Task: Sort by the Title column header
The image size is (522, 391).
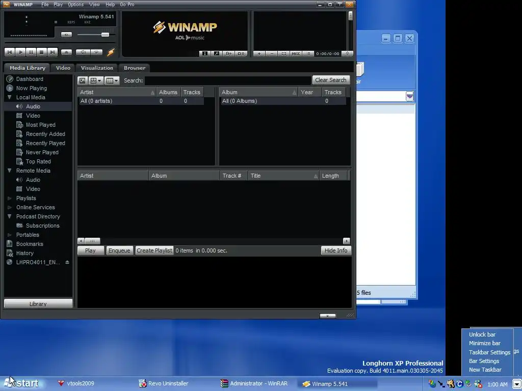Action: (x=283, y=176)
